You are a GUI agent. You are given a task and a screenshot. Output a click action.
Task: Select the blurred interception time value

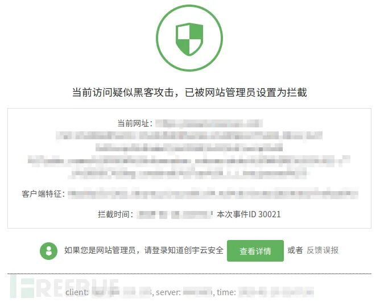click(175, 214)
